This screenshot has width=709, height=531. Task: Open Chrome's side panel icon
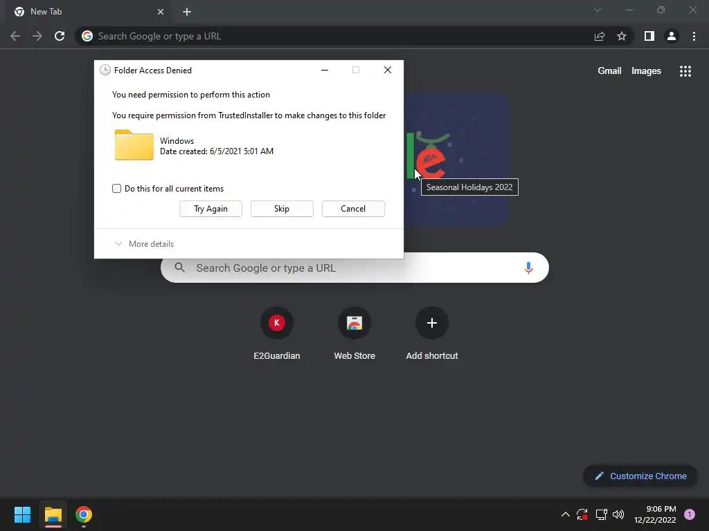(x=649, y=36)
